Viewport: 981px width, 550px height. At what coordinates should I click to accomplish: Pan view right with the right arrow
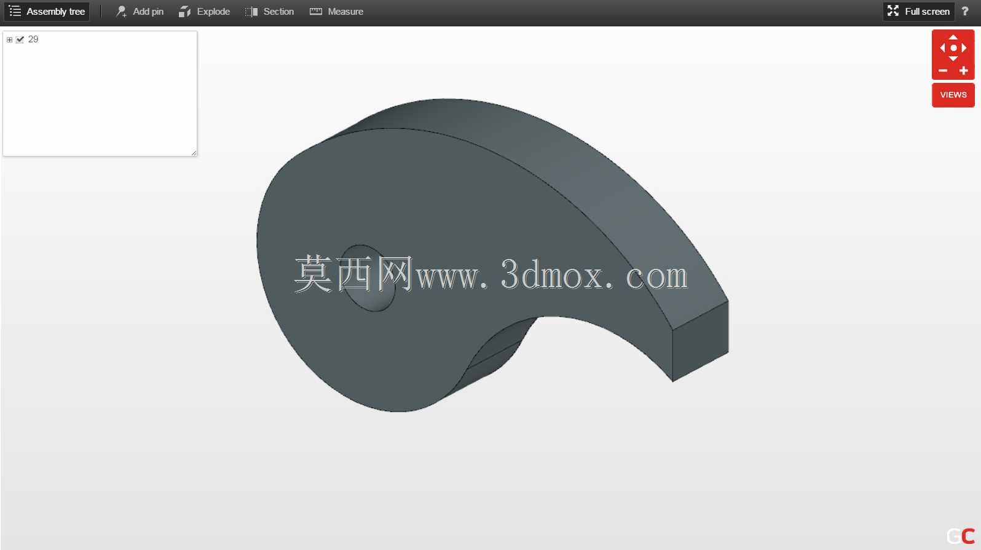964,48
